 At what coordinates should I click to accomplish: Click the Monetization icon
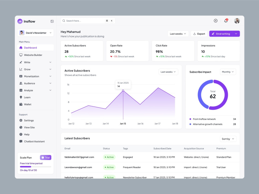(x=21, y=76)
